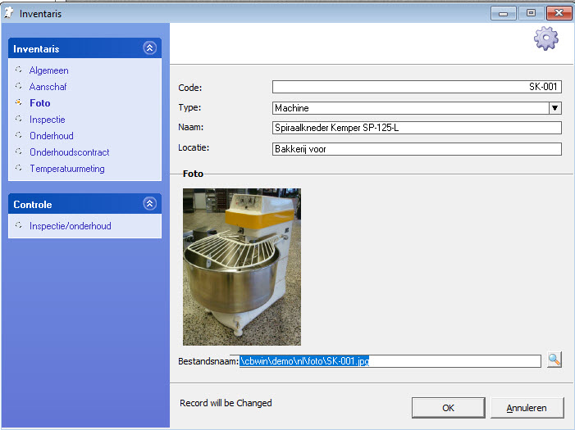
Task: Collapse the Controle panel
Action: click(x=149, y=204)
